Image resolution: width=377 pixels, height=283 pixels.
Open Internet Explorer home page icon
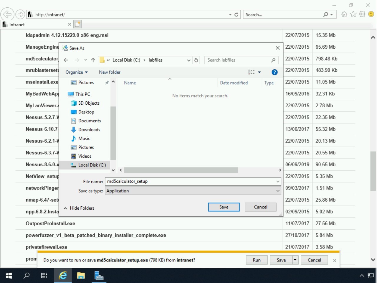tap(344, 14)
